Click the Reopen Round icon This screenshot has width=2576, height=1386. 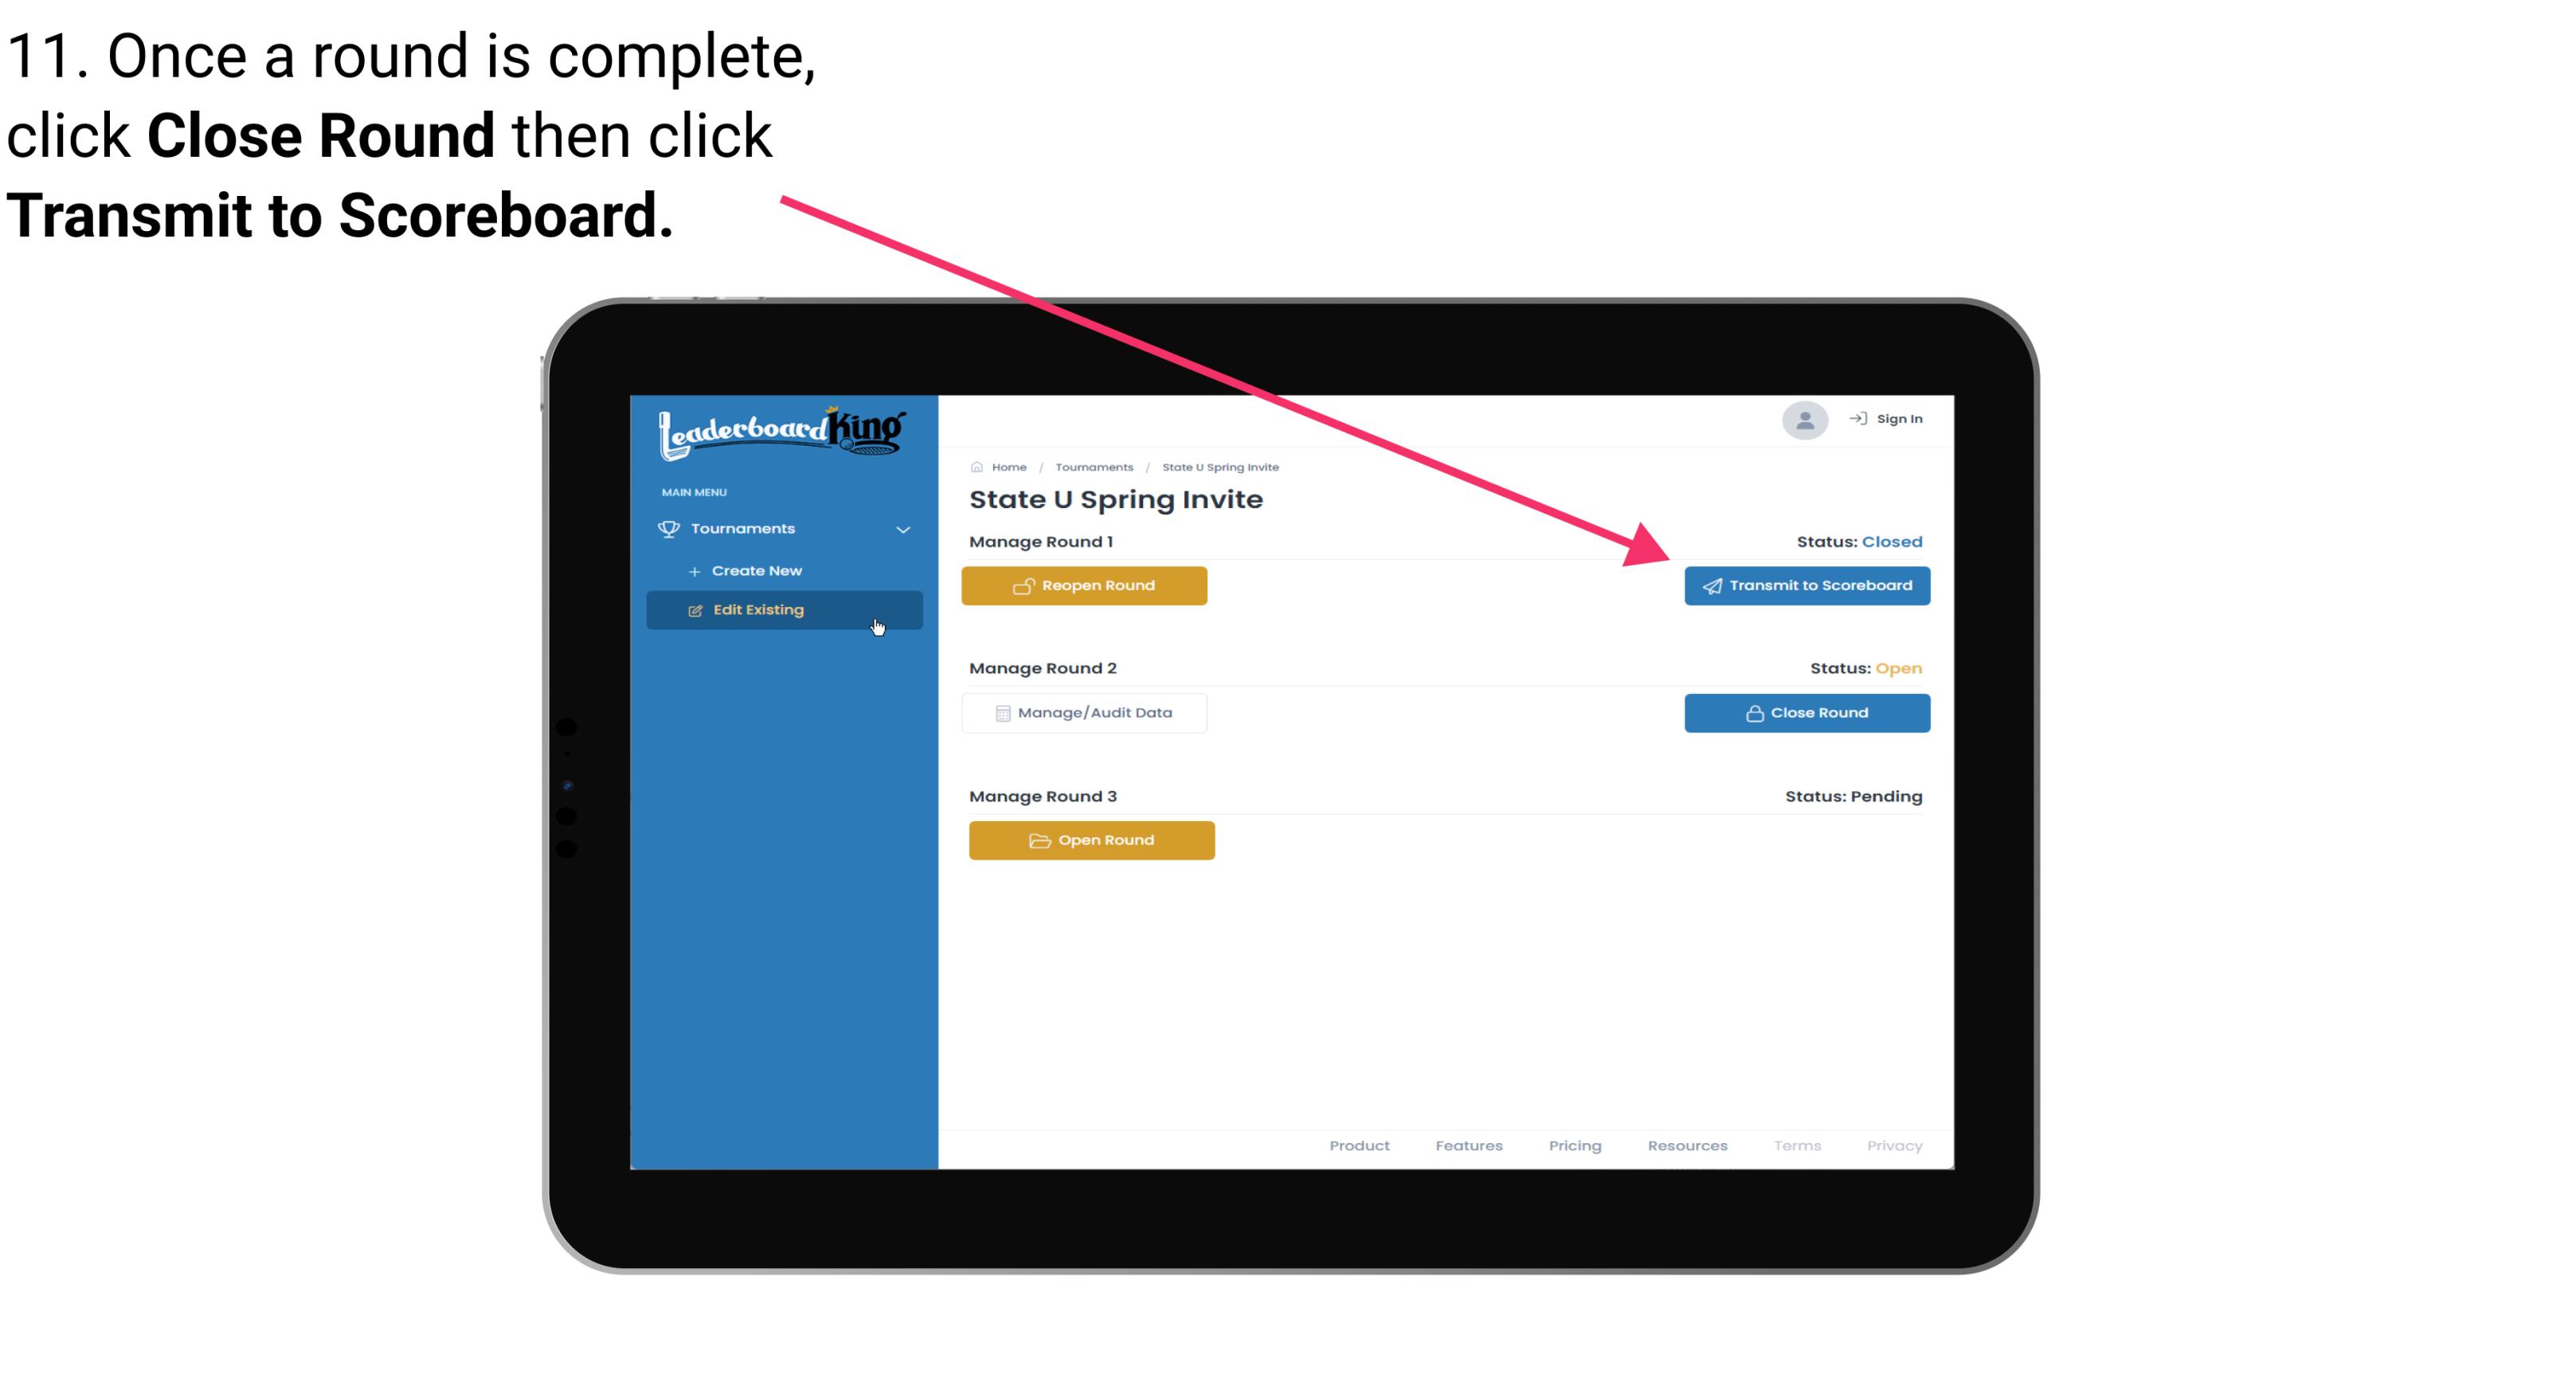tap(1024, 584)
